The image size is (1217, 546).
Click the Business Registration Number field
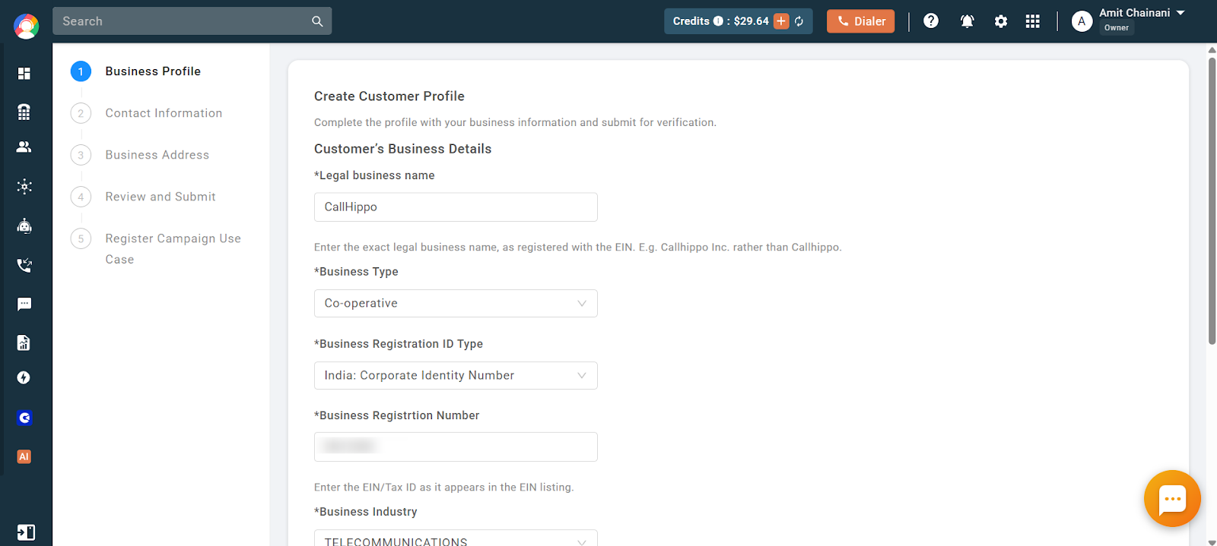click(x=456, y=447)
